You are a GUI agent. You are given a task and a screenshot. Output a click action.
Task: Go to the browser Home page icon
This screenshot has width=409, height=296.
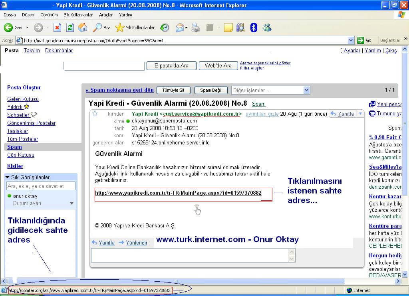click(x=83, y=28)
